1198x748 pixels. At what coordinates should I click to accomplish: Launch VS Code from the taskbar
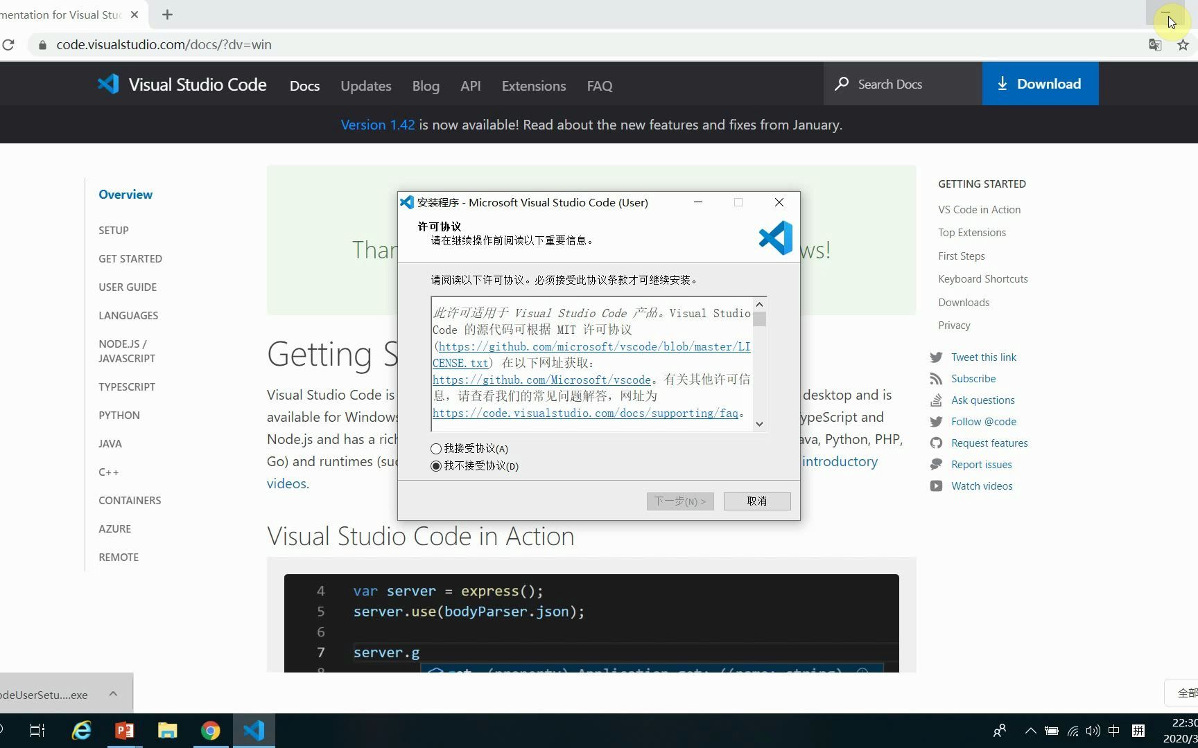click(253, 730)
